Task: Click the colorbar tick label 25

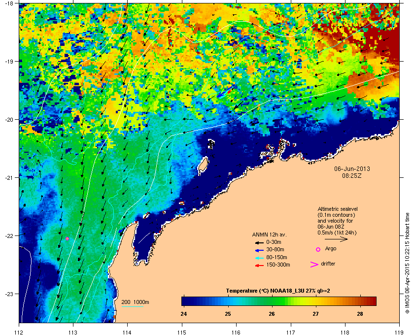Action: tap(228, 314)
